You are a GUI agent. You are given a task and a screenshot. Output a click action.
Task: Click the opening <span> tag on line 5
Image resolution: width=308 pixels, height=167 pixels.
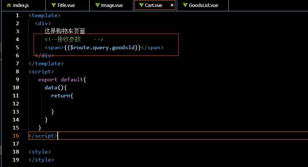click(x=54, y=48)
